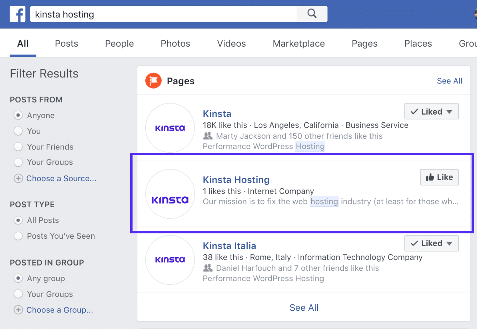Open the Liked dropdown on the Kinsta page
Screen dimensions: 477x329
click(431, 111)
